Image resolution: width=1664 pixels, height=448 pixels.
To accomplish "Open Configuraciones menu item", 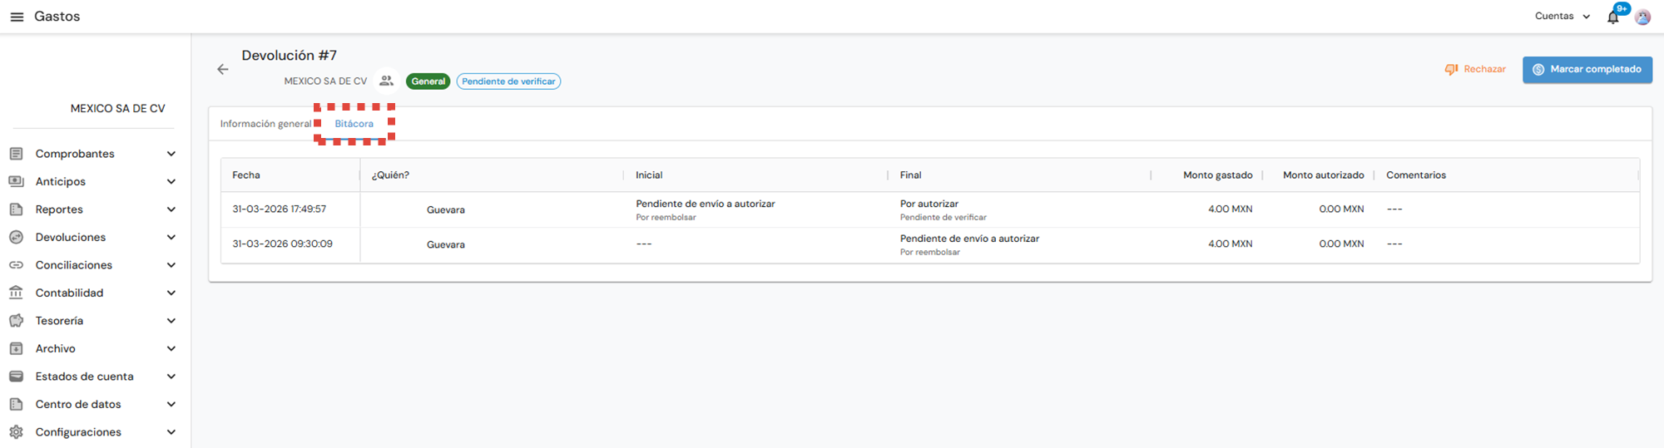I will pos(78,432).
